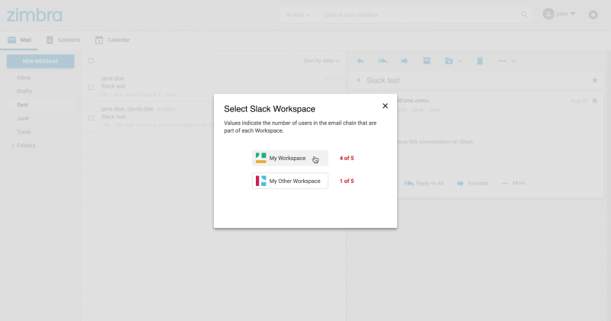
Task: Click the Archive toolbar icon
Action: (x=427, y=61)
